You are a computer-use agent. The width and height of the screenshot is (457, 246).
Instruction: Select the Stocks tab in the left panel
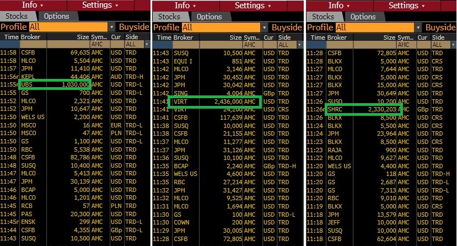tap(17, 16)
